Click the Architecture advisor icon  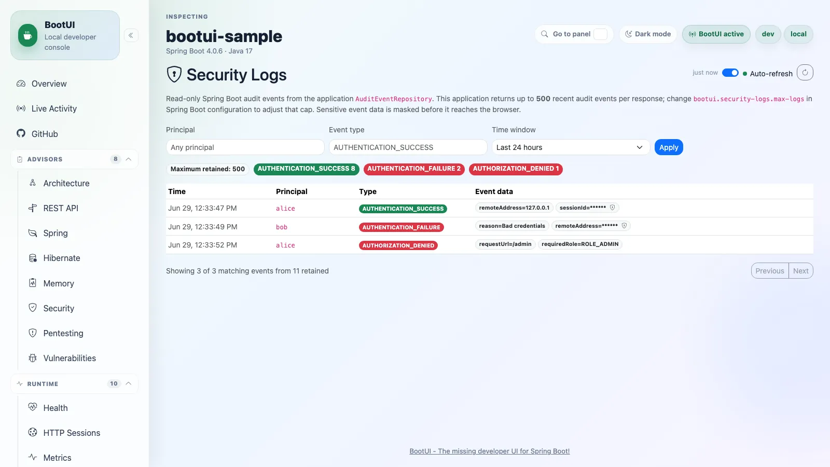(x=33, y=183)
